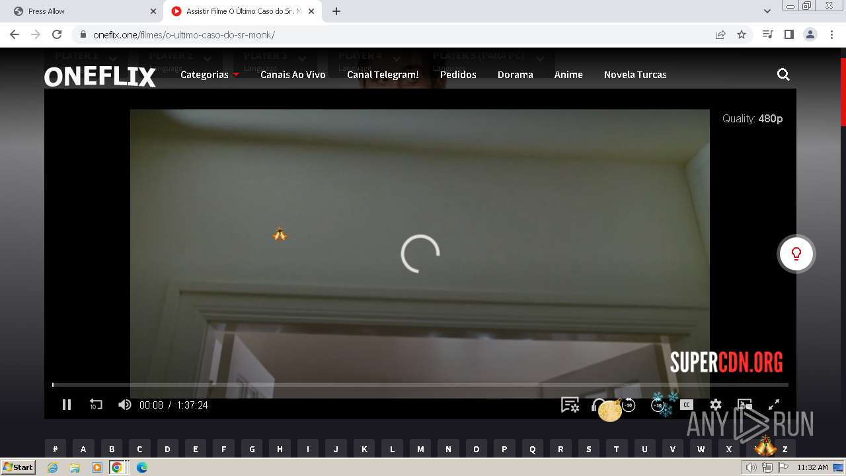
Task: Filter titles by letter B
Action: (112, 449)
